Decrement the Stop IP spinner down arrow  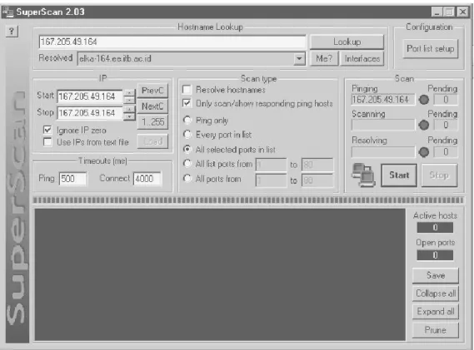click(x=129, y=116)
